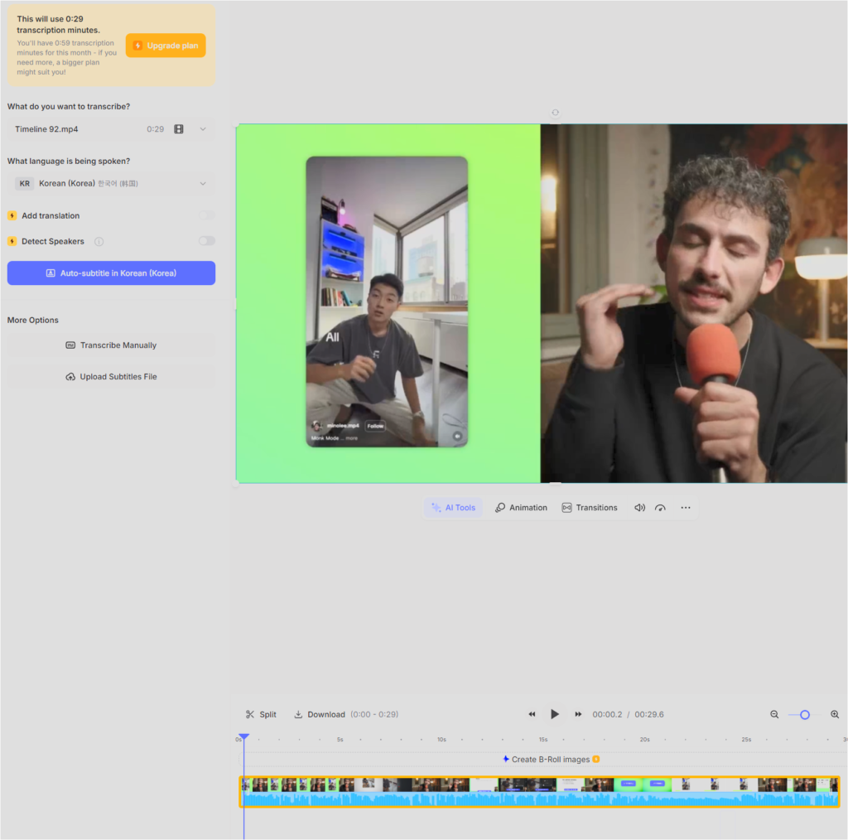Open the AI Tools menu

click(x=453, y=508)
